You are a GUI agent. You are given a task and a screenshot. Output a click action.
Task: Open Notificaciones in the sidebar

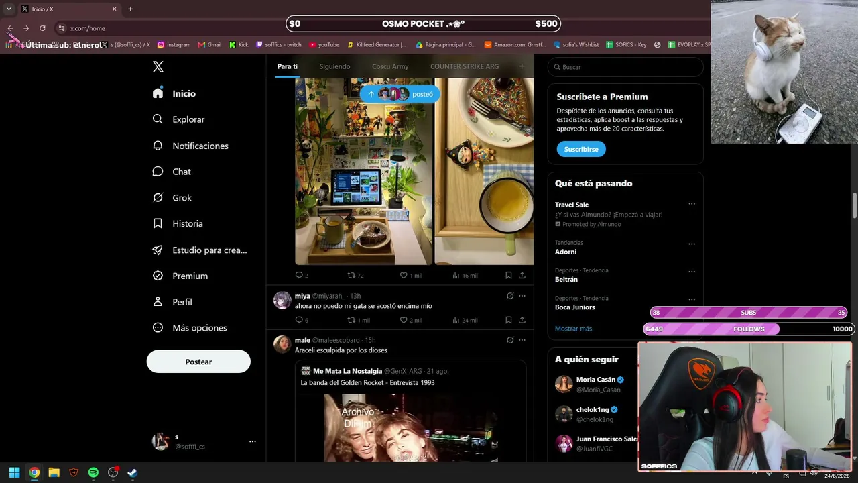tap(190, 146)
